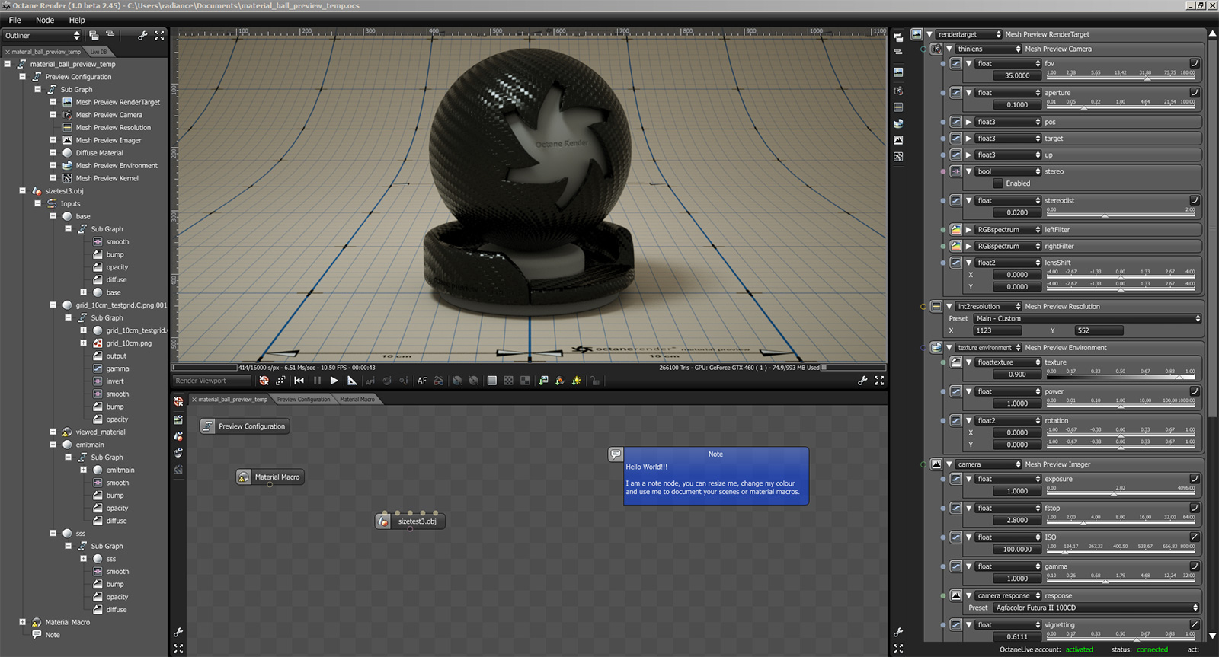Viewport: 1219px width, 657px height.
Task: Click the wrench icon in node inspector sidebar
Action: click(x=898, y=632)
